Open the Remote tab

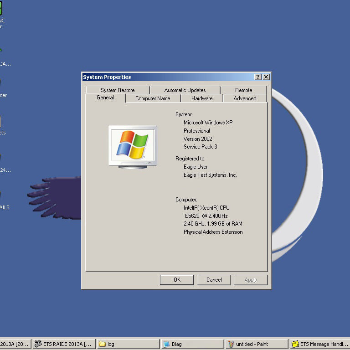point(244,90)
